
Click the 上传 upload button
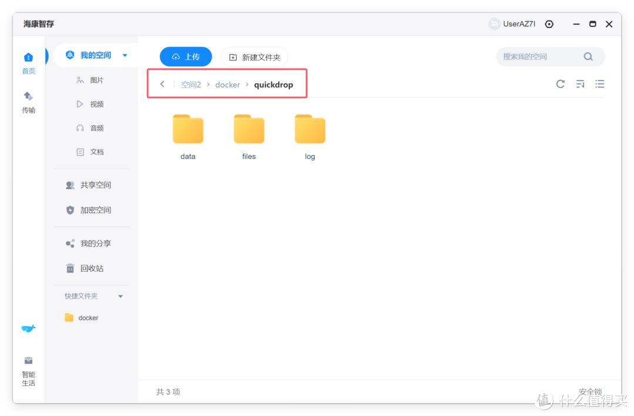[186, 56]
